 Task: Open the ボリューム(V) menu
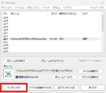click(6, 8)
